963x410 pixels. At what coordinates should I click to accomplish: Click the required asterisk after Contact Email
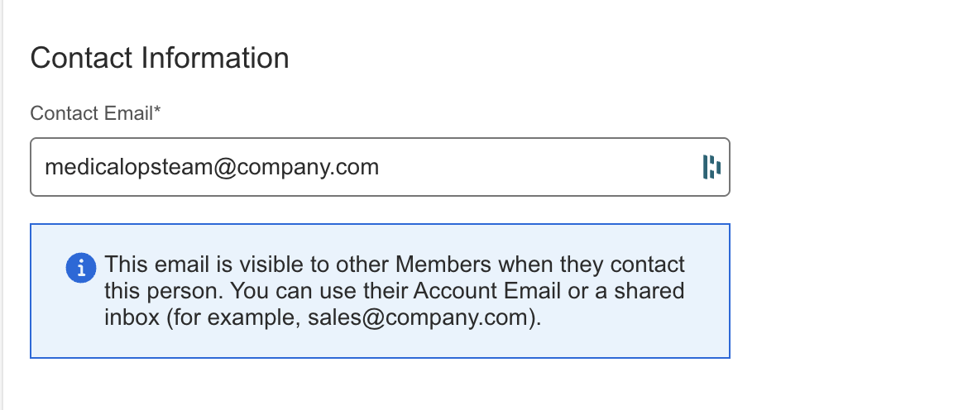(x=157, y=112)
